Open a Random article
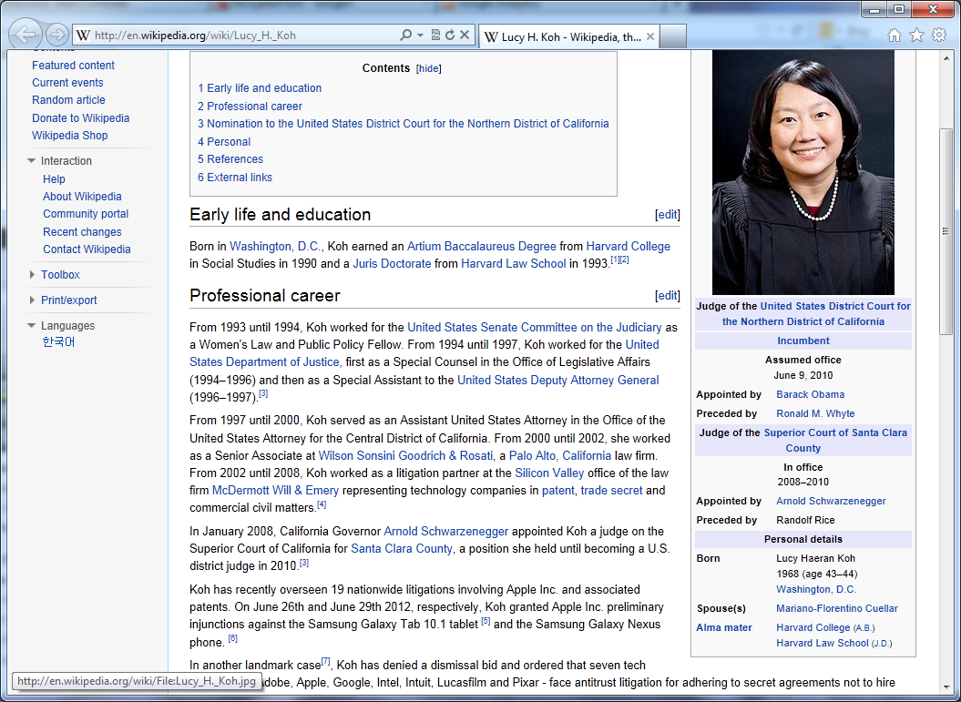Screen dimensions: 961x702 pyautogui.click(x=68, y=100)
